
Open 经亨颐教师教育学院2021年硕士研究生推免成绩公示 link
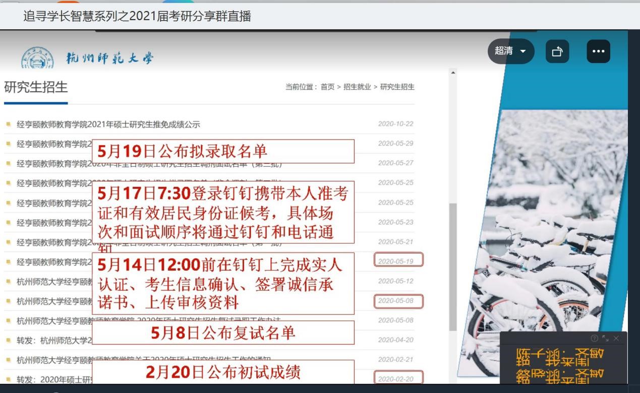point(108,124)
